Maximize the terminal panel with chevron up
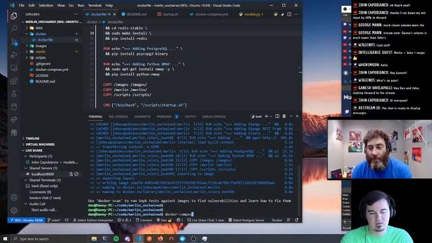Image resolution: width=432 pixels, height=243 pixels. 291,116
